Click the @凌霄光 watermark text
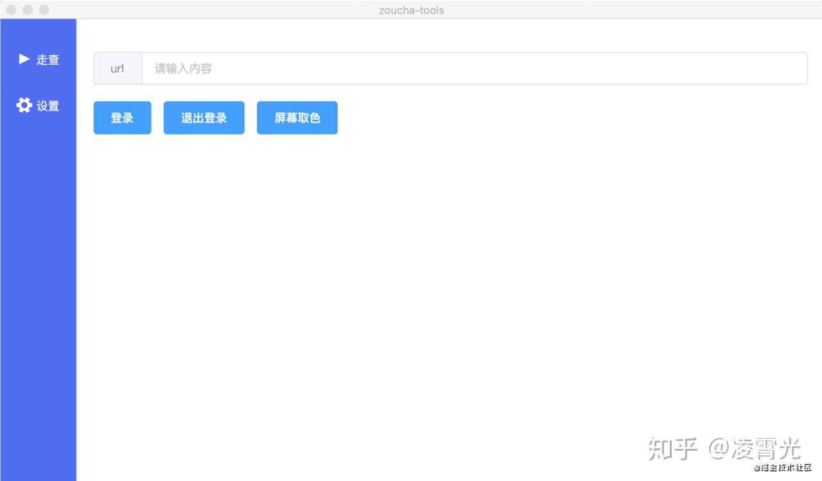The image size is (822, 481). [755, 448]
